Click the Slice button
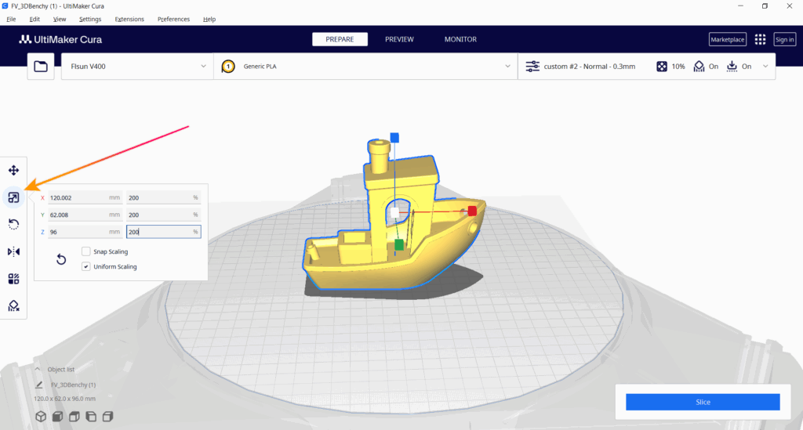Image resolution: width=803 pixels, height=430 pixels. (703, 402)
